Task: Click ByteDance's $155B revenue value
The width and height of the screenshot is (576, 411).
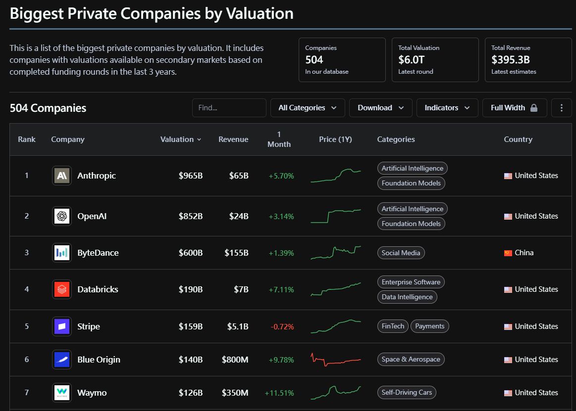Action: (x=237, y=253)
